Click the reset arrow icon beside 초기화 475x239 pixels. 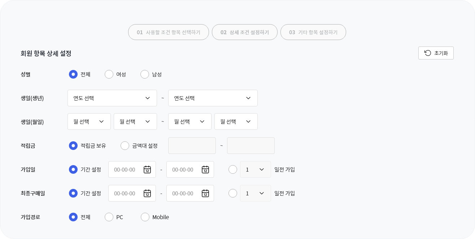428,53
